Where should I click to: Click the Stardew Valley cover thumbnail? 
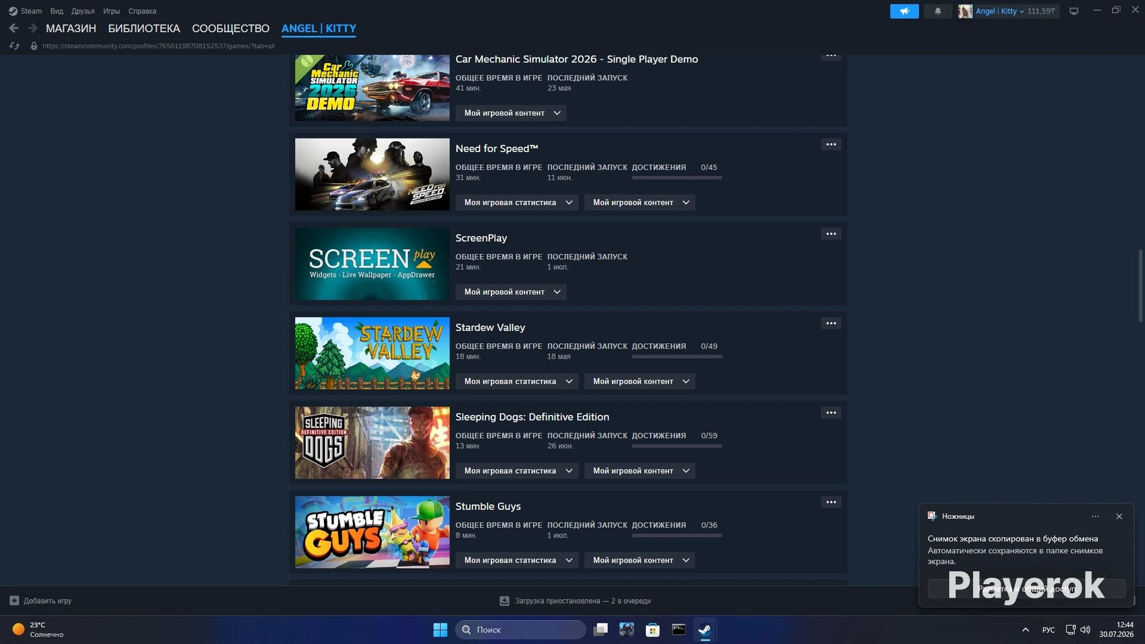(x=372, y=353)
